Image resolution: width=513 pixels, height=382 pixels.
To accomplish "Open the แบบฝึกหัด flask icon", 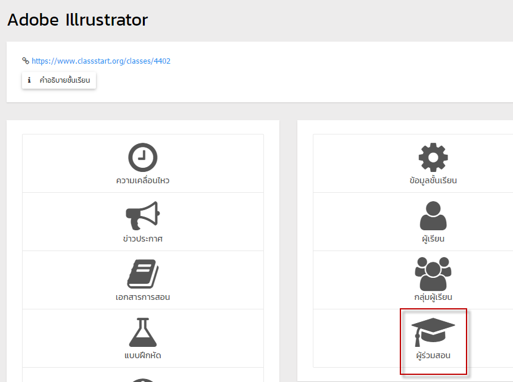I will coord(142,332).
